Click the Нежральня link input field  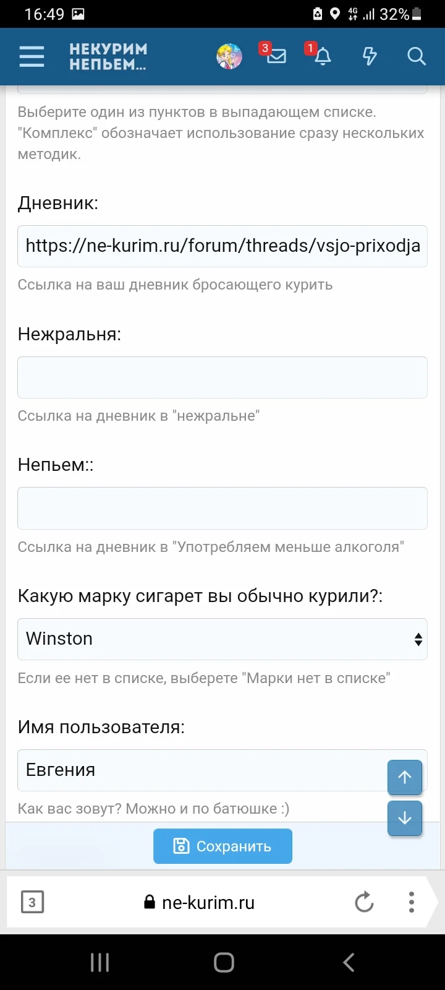pos(222,377)
